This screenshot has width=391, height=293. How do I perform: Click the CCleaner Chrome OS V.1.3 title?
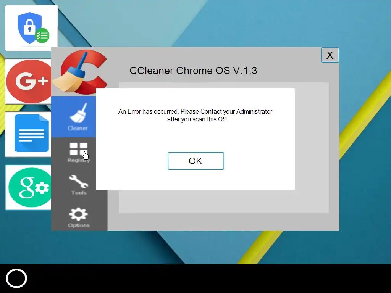[193, 71]
